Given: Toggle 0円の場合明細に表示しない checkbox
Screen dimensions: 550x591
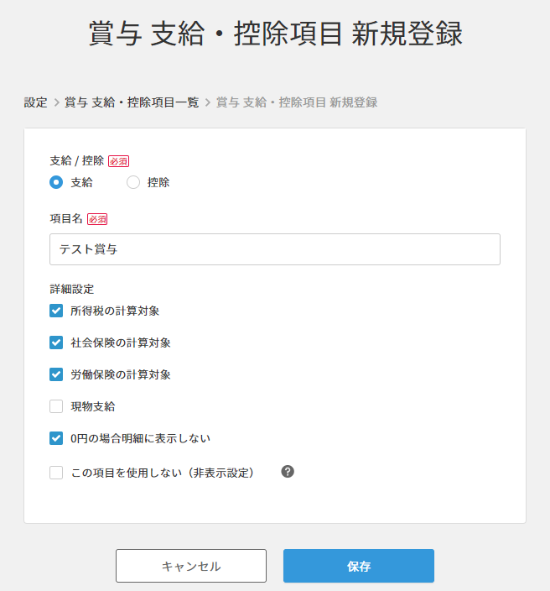Looking at the screenshot, I should [56, 438].
